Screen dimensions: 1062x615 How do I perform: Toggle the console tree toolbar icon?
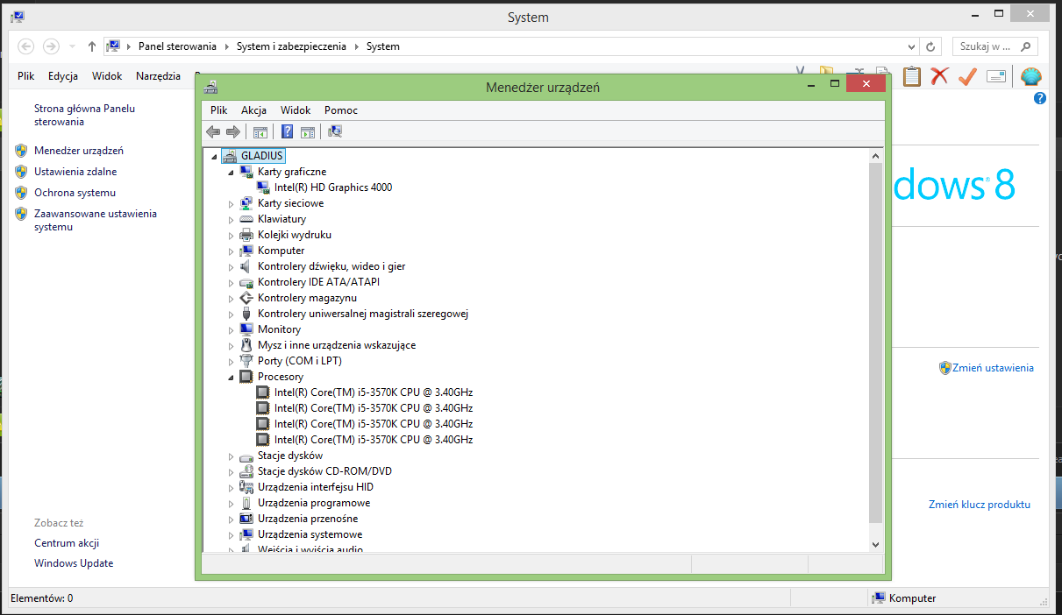pos(260,131)
